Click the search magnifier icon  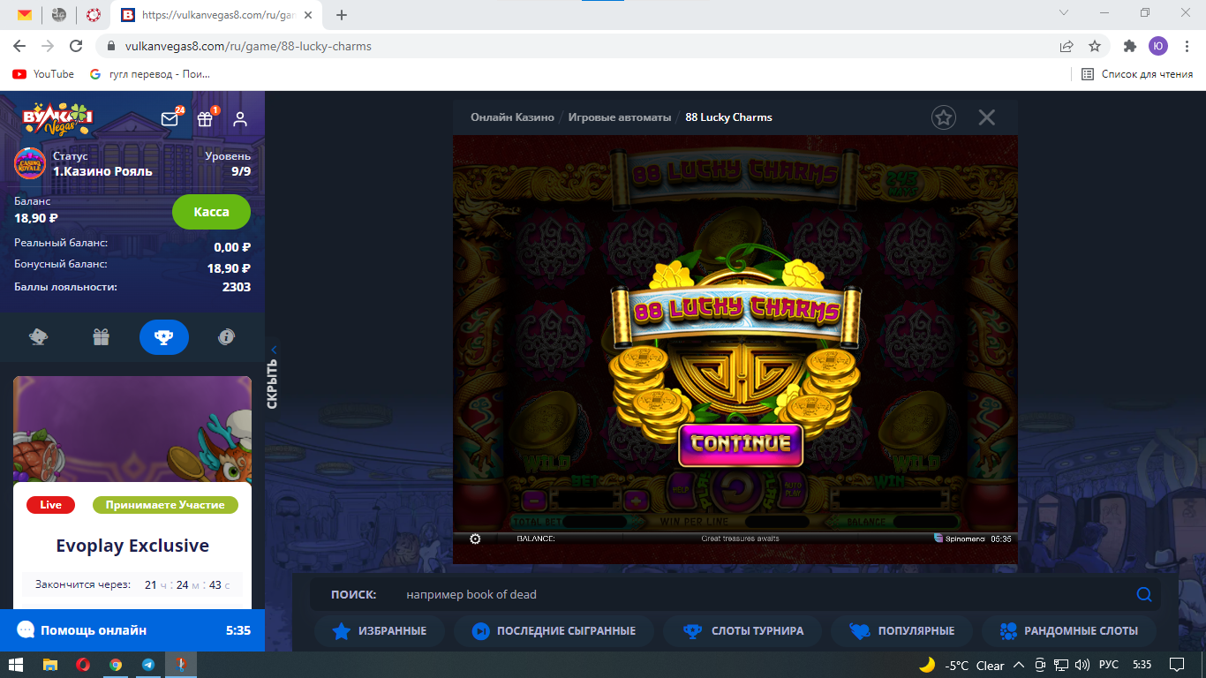1144,594
